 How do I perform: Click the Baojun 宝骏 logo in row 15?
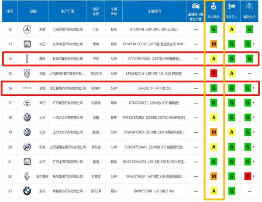(x=27, y=74)
